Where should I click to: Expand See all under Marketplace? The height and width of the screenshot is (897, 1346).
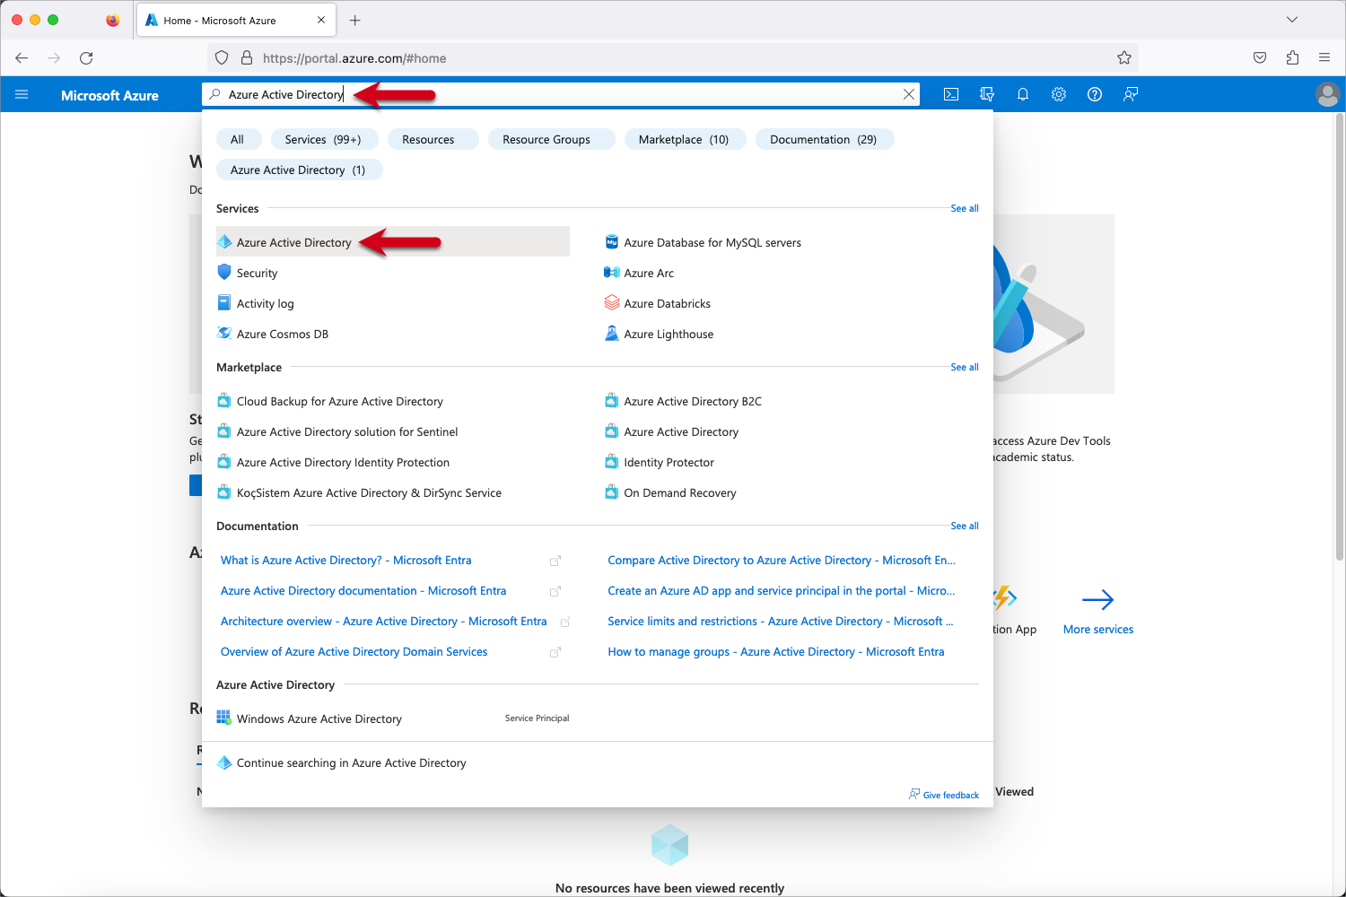(x=964, y=367)
